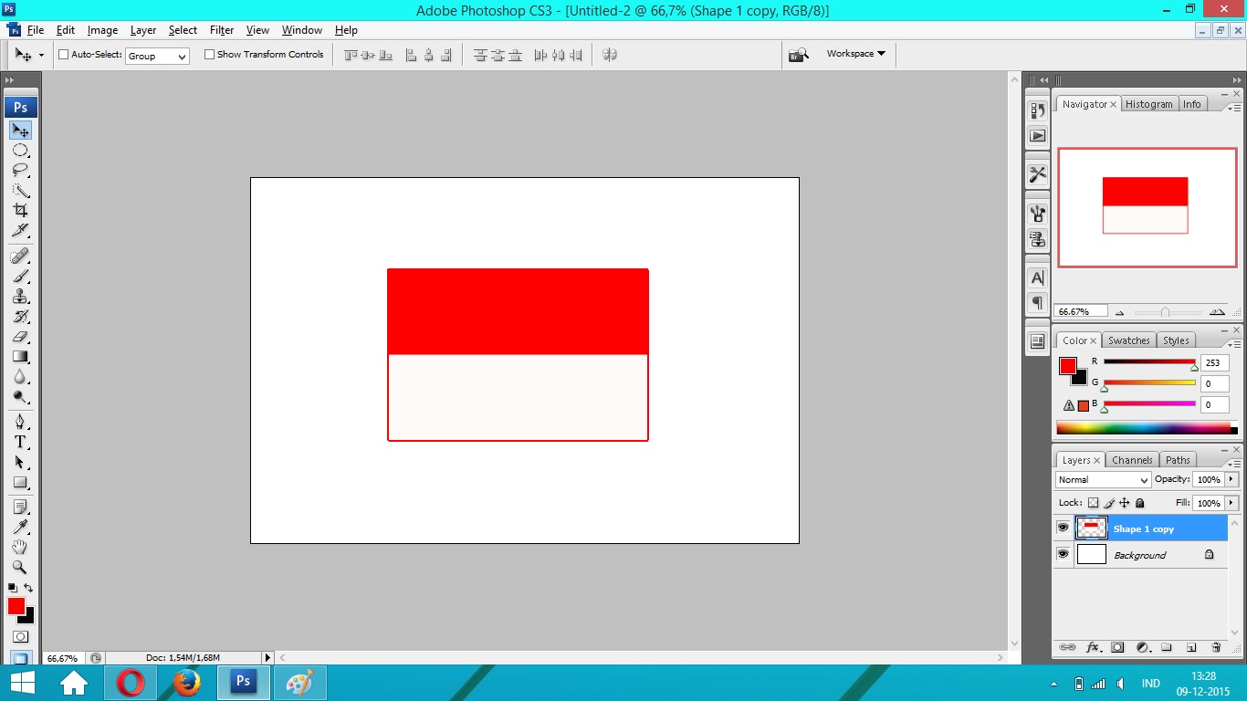This screenshot has width=1247, height=701.
Task: Select the Gradient tool
Action: tap(20, 356)
